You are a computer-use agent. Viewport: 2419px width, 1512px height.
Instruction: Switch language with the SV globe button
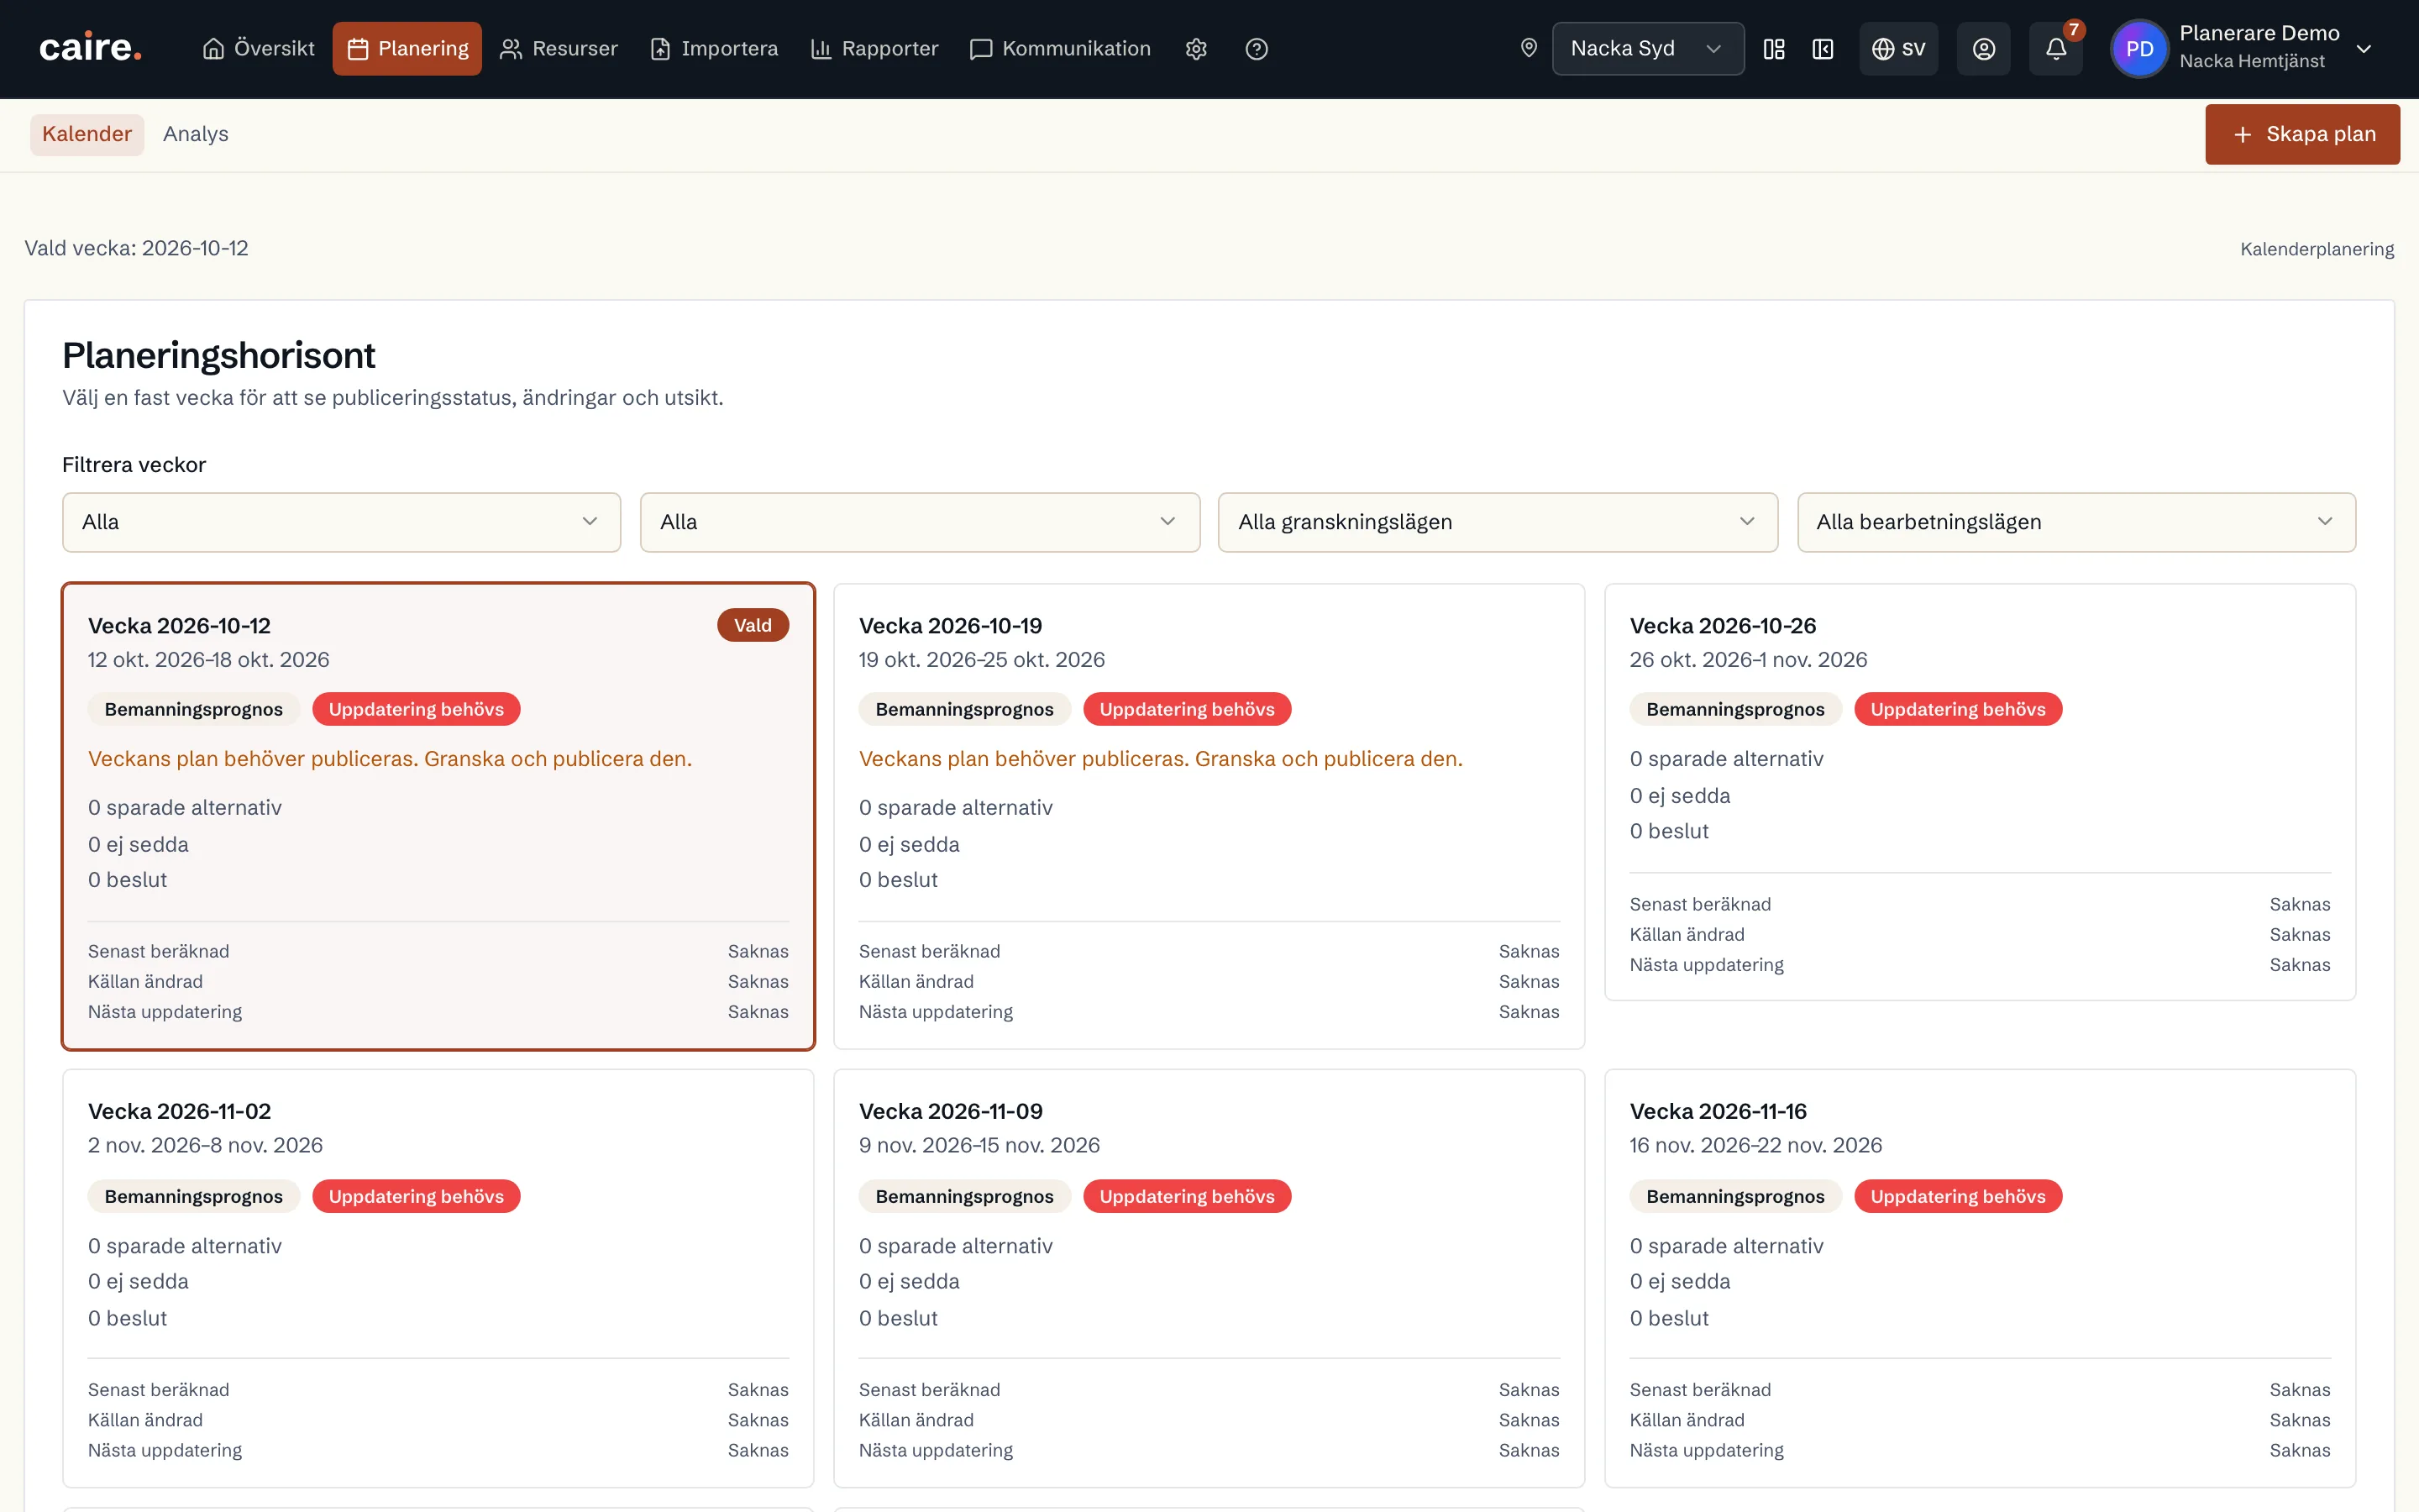coord(1898,49)
